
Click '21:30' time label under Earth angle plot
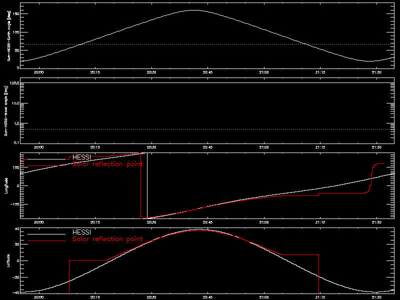point(376,72)
